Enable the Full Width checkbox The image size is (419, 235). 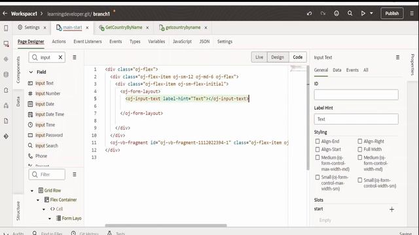360,149
